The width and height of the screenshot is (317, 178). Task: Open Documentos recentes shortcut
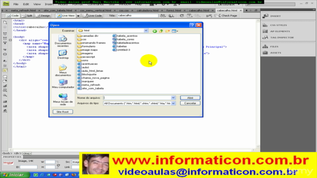point(63,41)
